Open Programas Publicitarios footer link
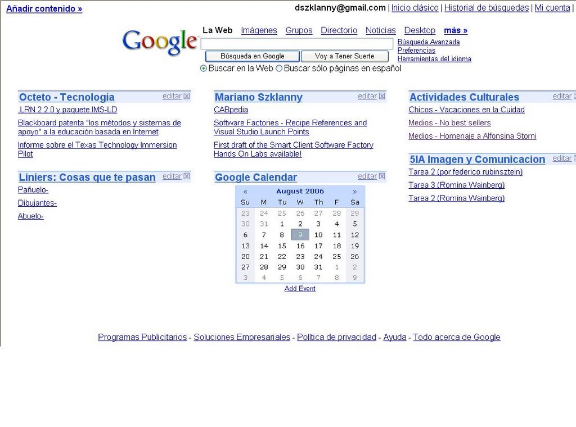The image size is (576, 427). coord(142,337)
